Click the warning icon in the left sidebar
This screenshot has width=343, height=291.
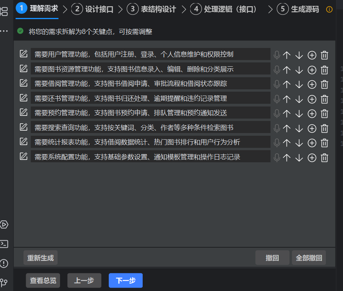pyautogui.click(x=4, y=263)
